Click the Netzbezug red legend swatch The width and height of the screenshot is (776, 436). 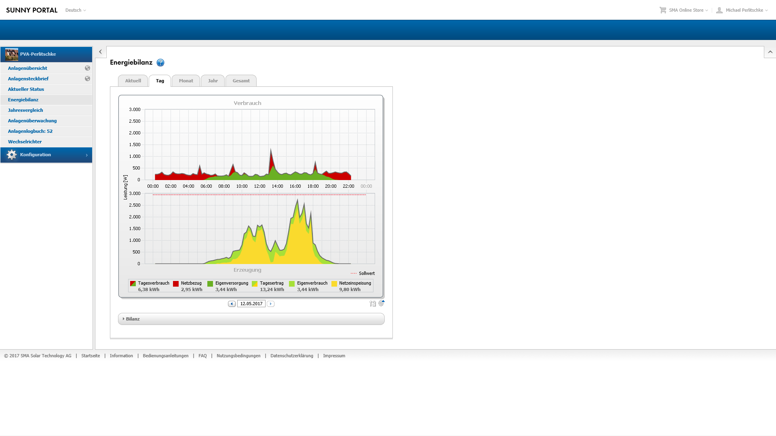(176, 284)
